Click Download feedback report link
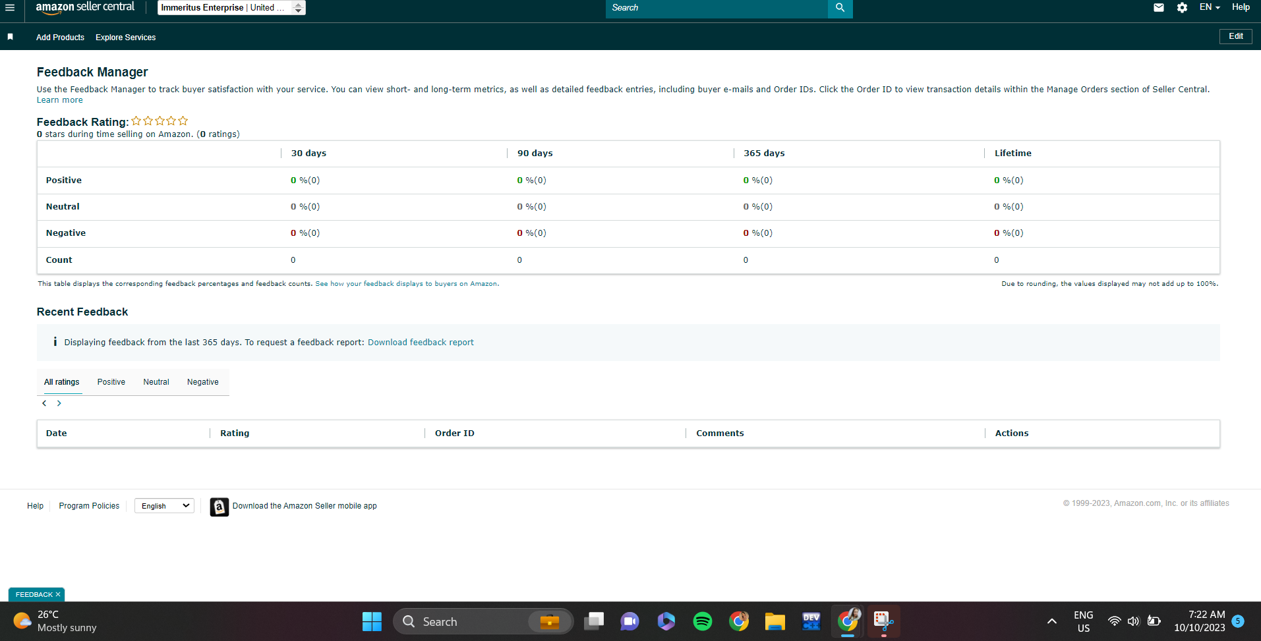The image size is (1261, 641). point(421,343)
